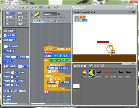
Task: Show the 変数 blocks category
Action: (x=22, y=24)
